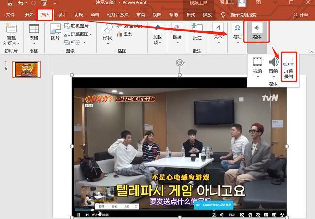The width and height of the screenshot is (315, 219).
Task: Click 联机图片 online pictures
Action: [x=76, y=26]
